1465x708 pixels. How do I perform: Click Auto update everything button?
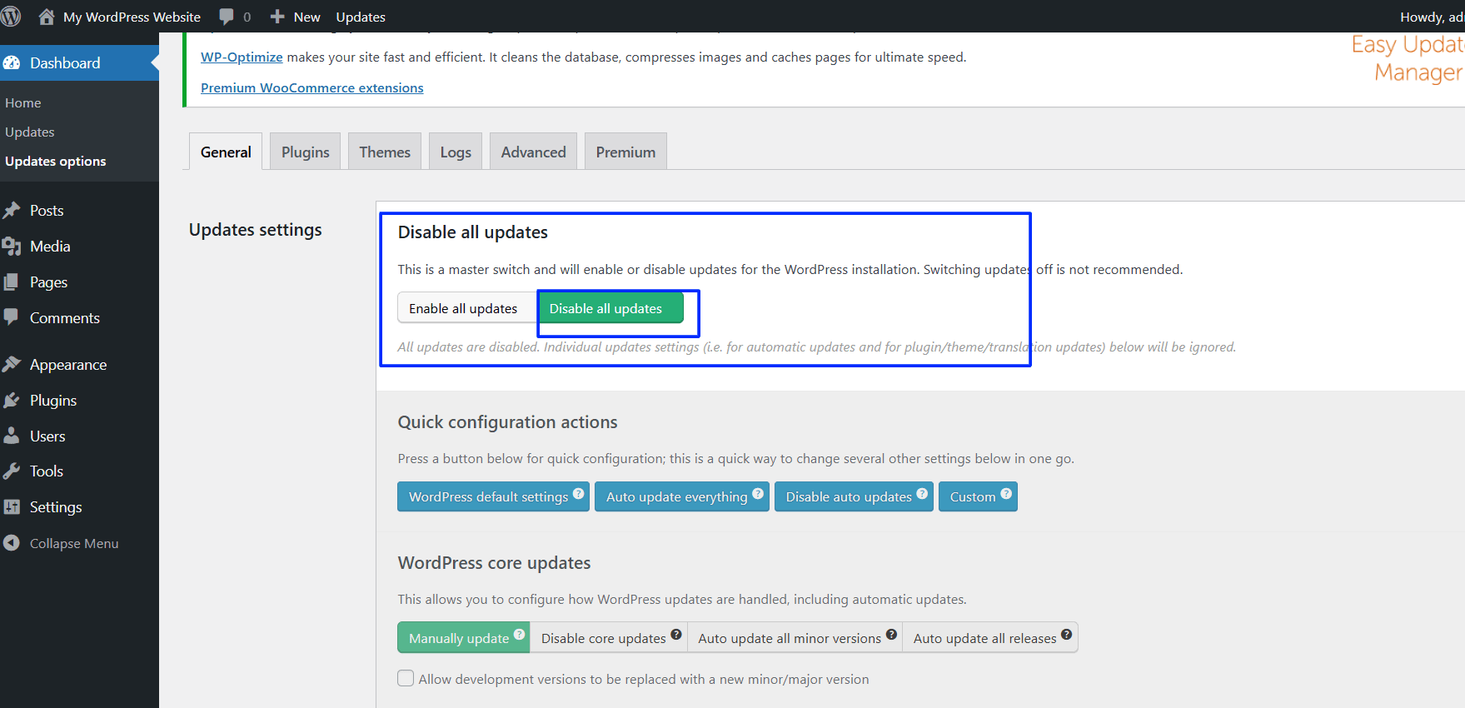tap(682, 496)
